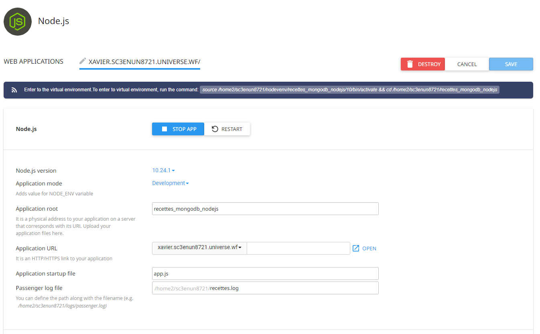Screen dimensions: 540x334
Task: Open the Application mode Development dropdown
Action: [170, 183]
